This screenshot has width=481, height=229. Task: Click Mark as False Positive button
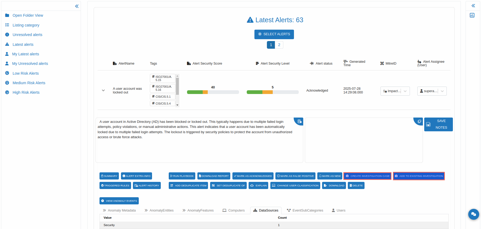[295, 176]
